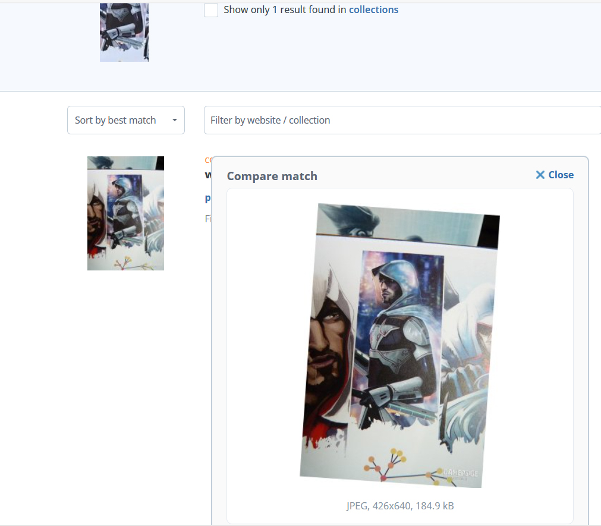Focus the 'Filter by website / collection' field
The height and width of the screenshot is (526, 601).
coord(402,120)
